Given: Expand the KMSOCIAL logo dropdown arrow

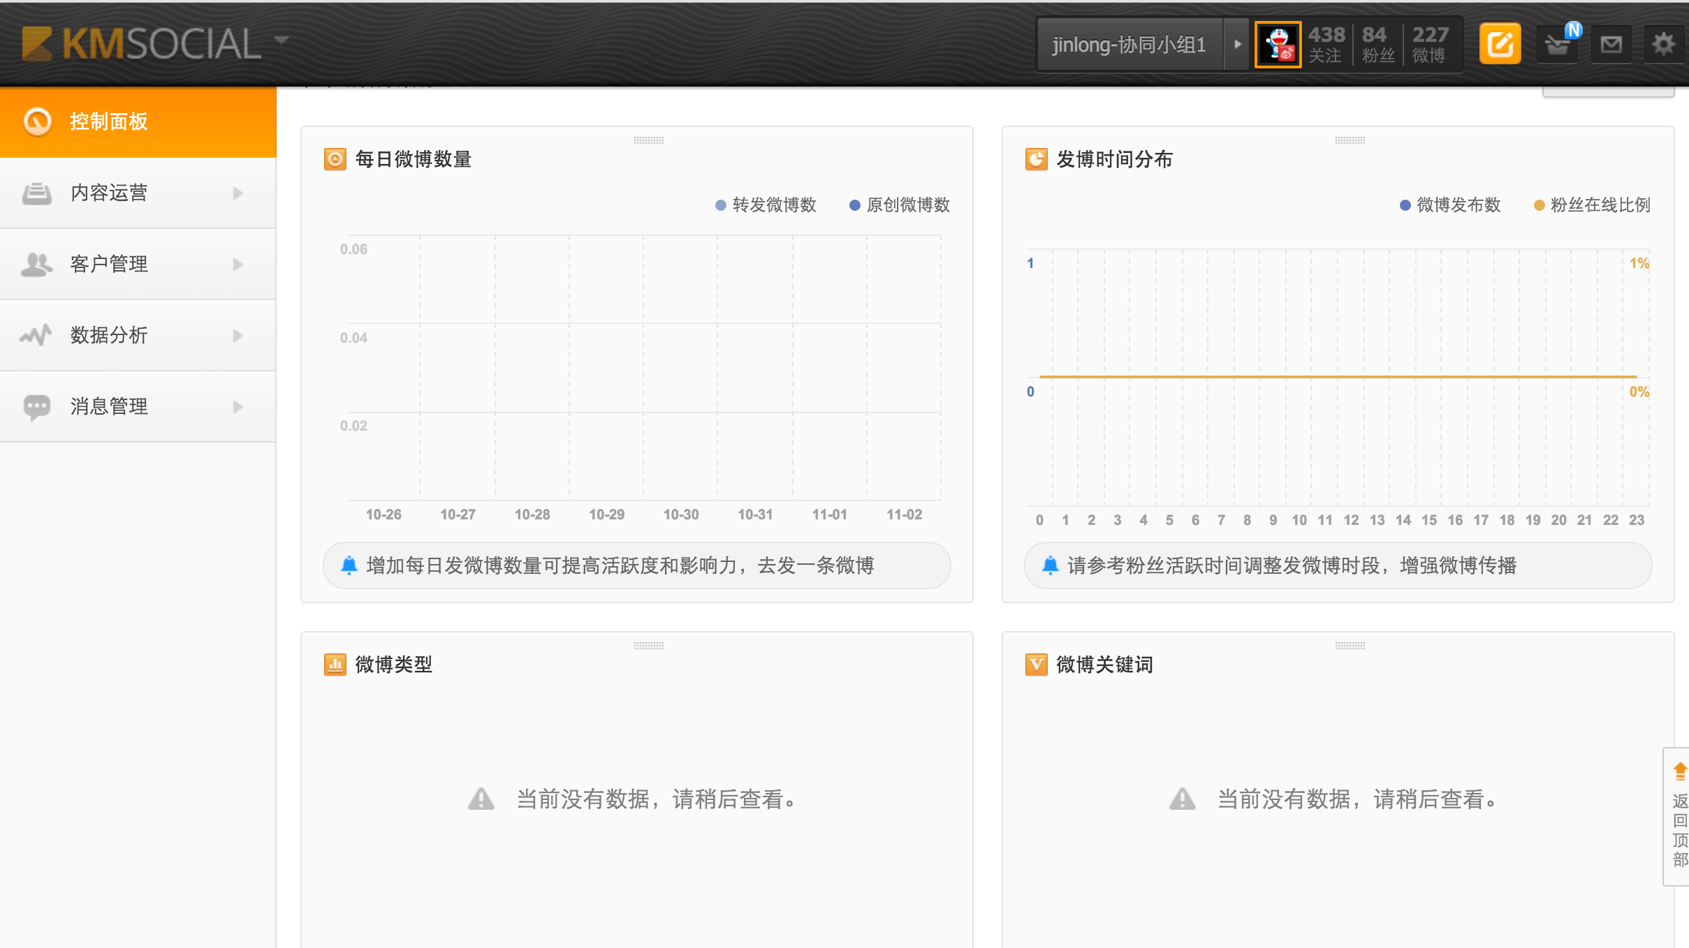Looking at the screenshot, I should [281, 40].
